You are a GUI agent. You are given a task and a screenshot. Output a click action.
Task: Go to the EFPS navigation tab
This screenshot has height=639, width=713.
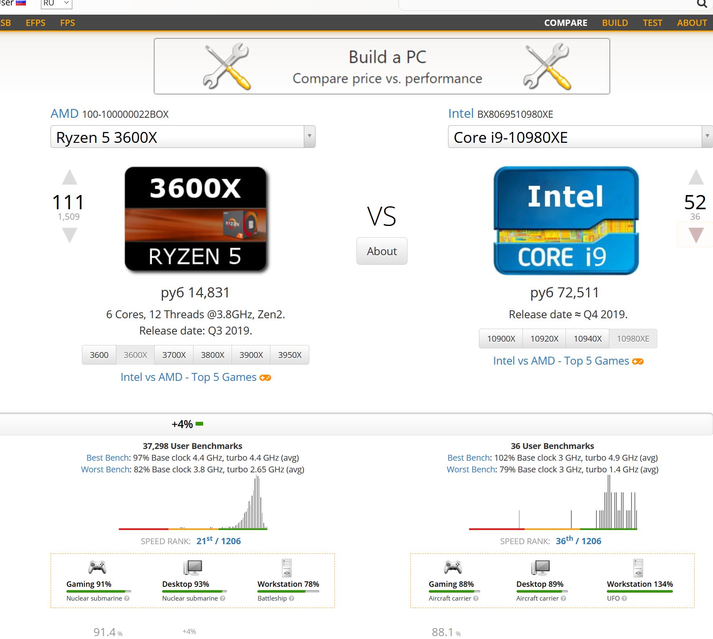click(36, 23)
